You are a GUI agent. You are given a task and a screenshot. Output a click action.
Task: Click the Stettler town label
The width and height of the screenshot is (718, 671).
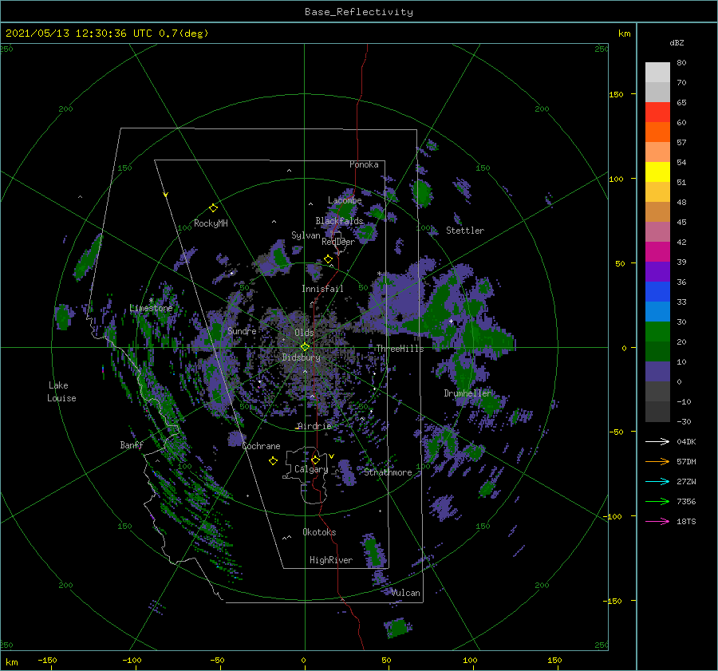coord(465,231)
